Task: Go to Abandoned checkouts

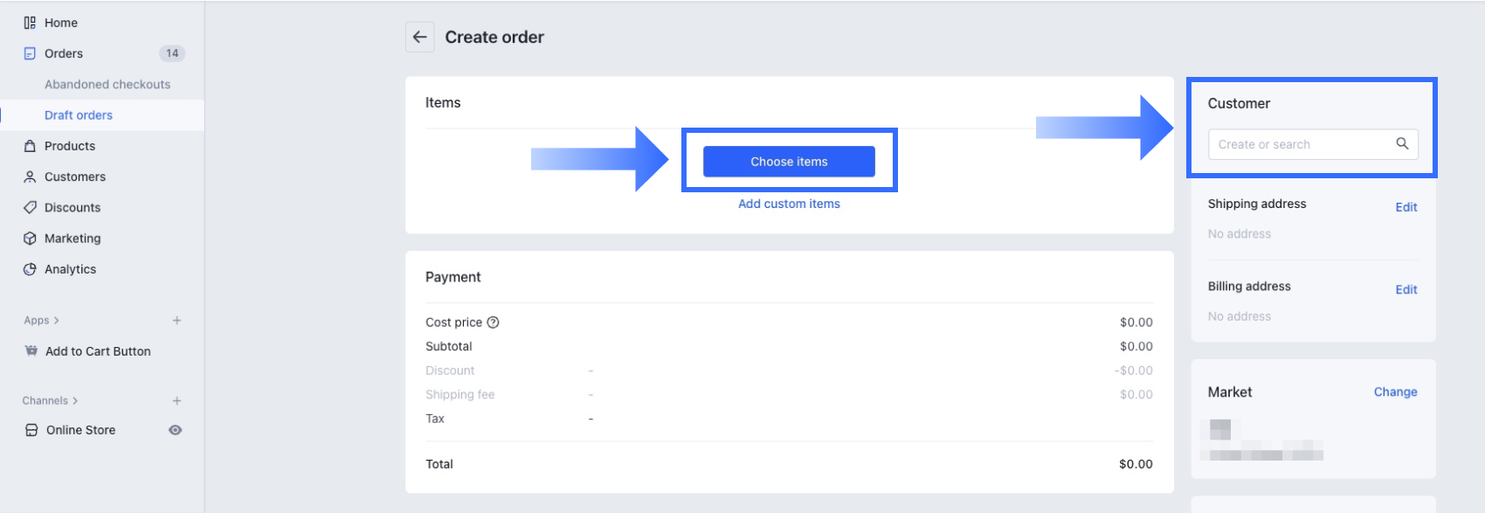Action: coord(107,85)
